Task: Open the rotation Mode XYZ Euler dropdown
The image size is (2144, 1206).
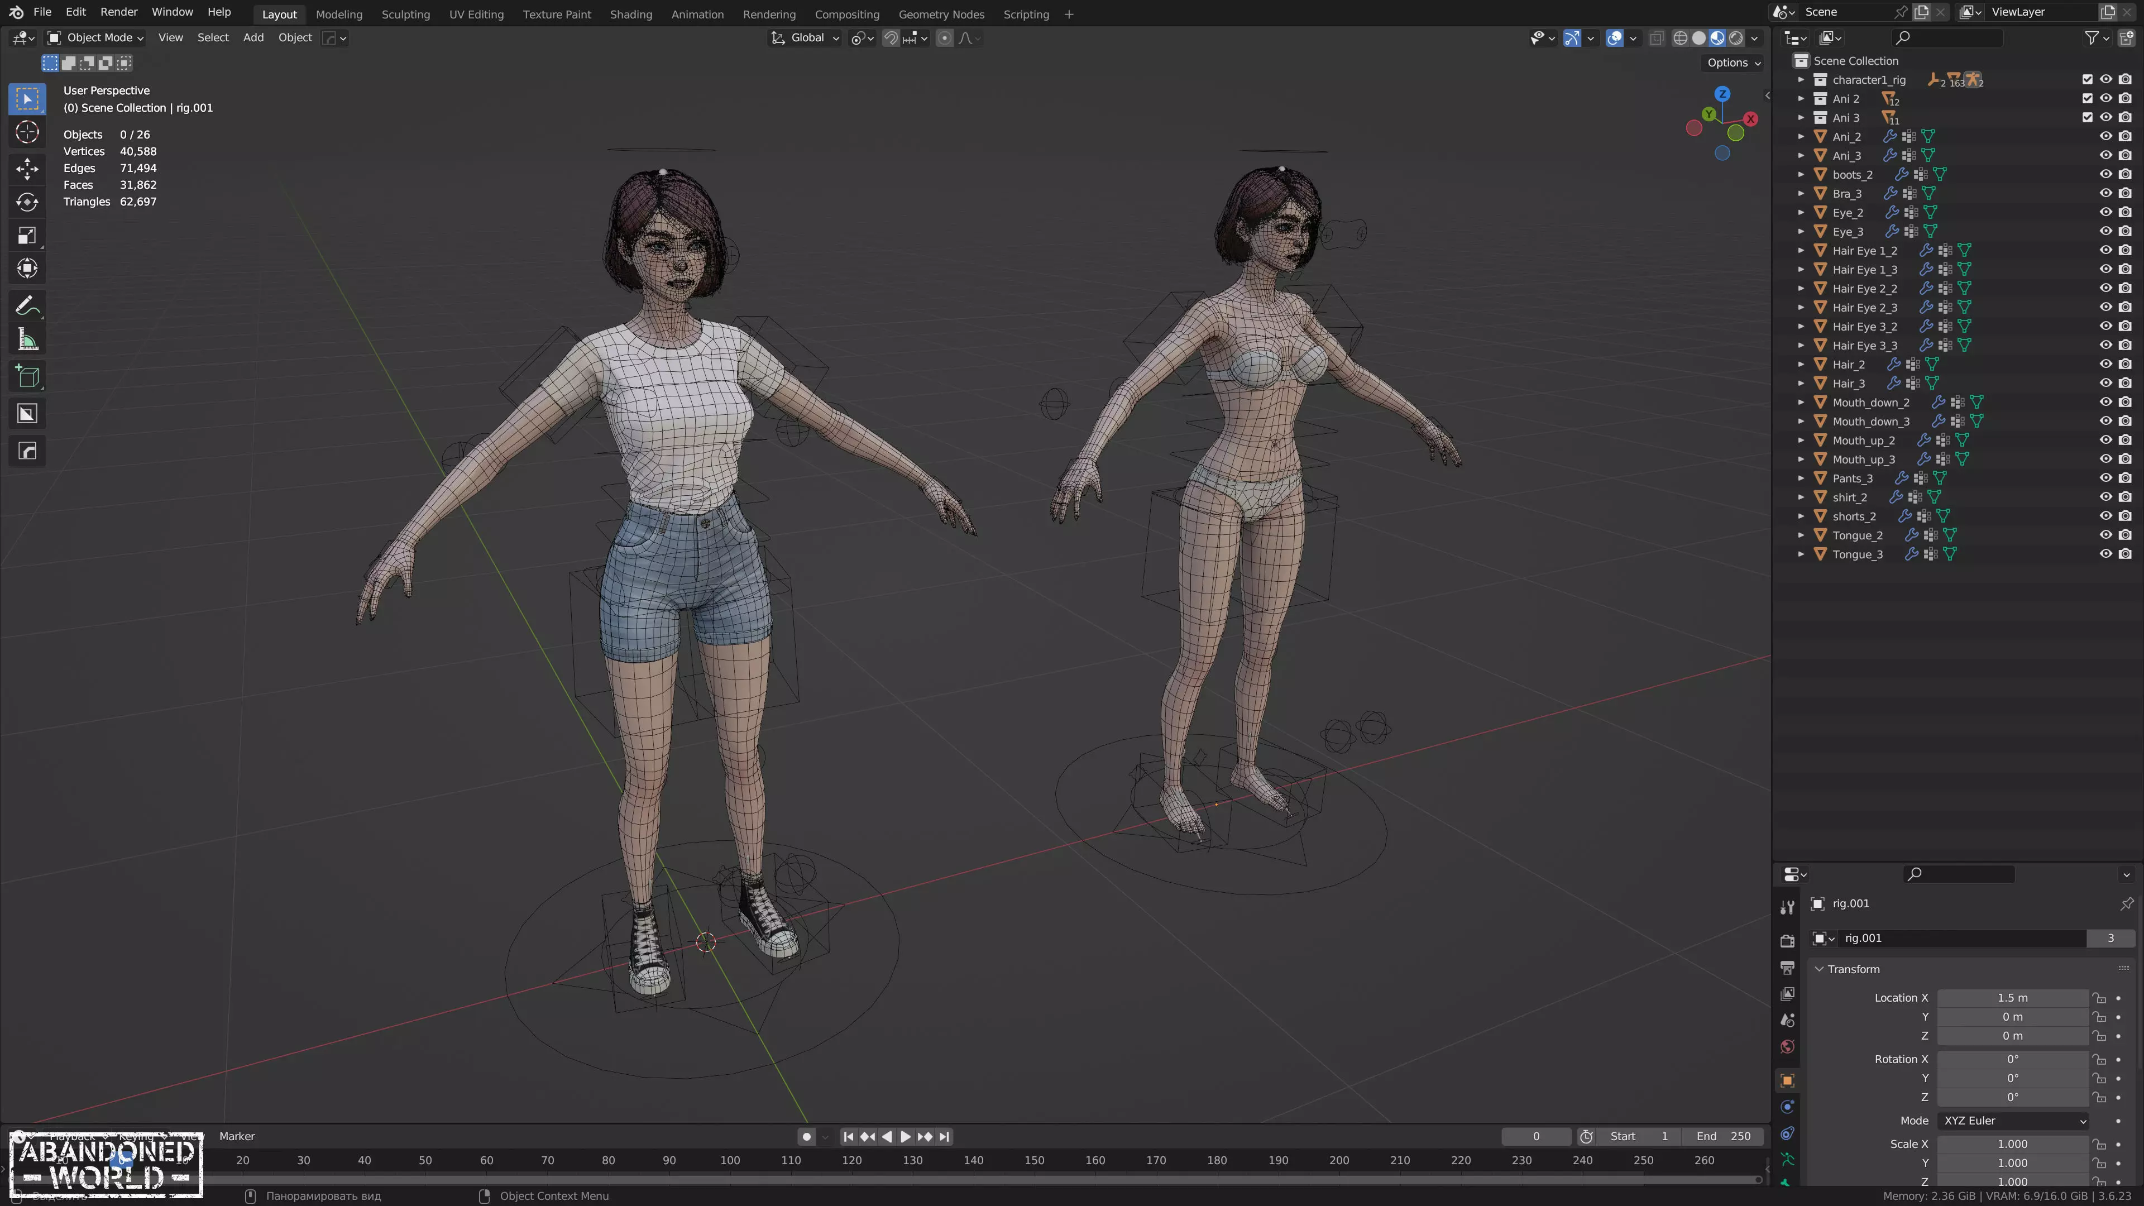Action: 2012,1121
